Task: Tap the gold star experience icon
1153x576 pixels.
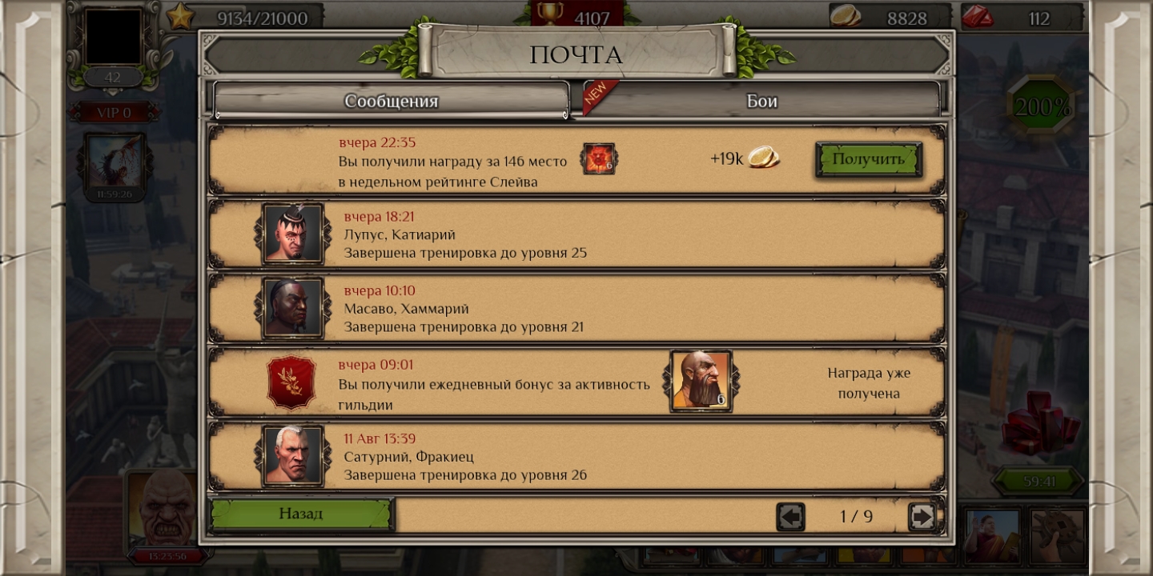Action: pos(180,16)
